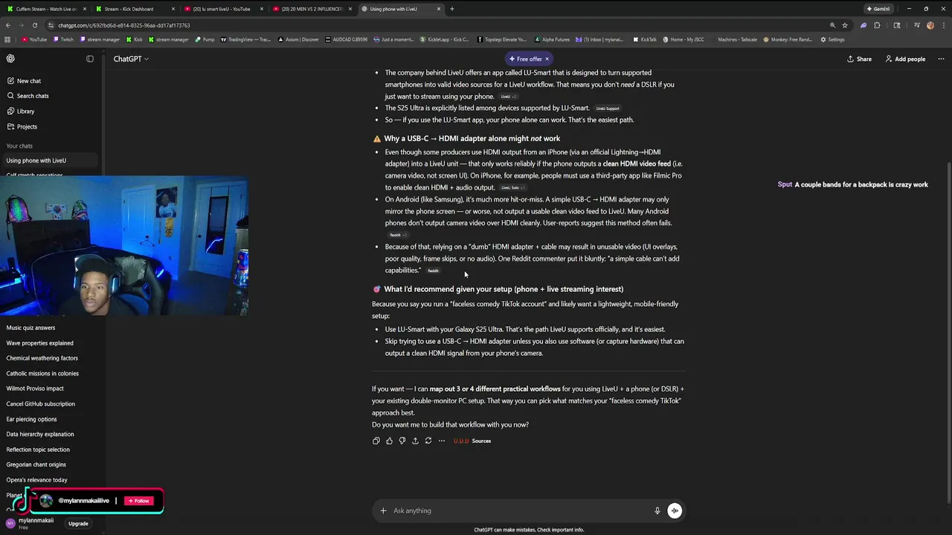Open 'Catholic missions in colonies' chat
Screen dimensions: 952x535
pyautogui.click(x=51, y=374)
